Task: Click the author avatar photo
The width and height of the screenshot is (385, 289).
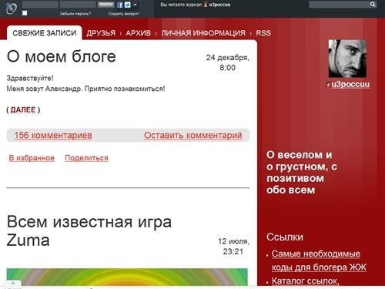Action: (347, 59)
